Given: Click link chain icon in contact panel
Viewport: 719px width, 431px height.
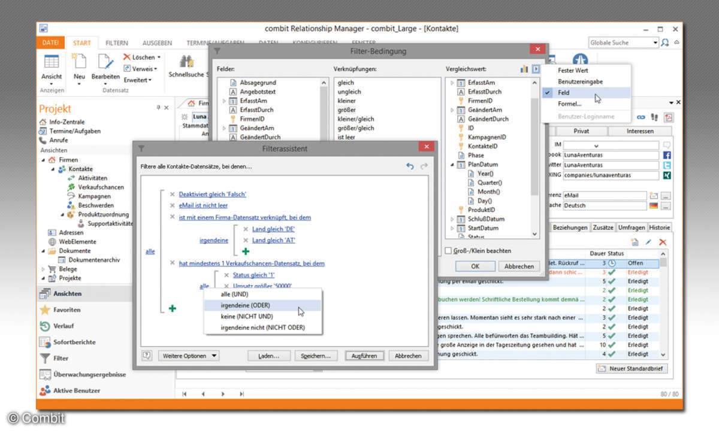Looking at the screenshot, I should click(642, 117).
